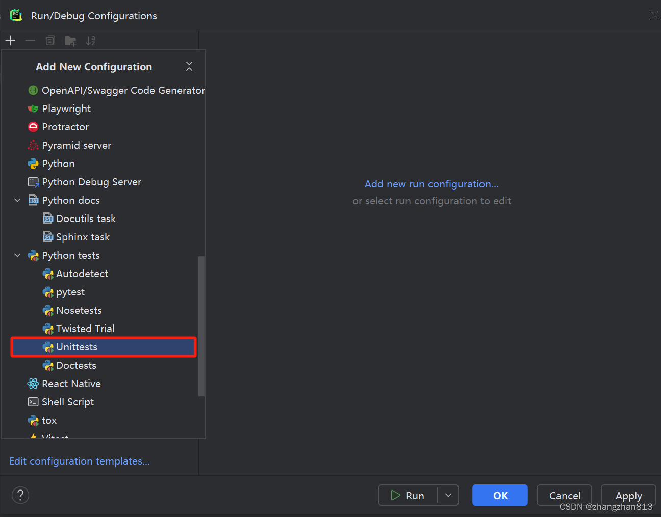
Task: Choose the Unittests configuration
Action: (104, 347)
